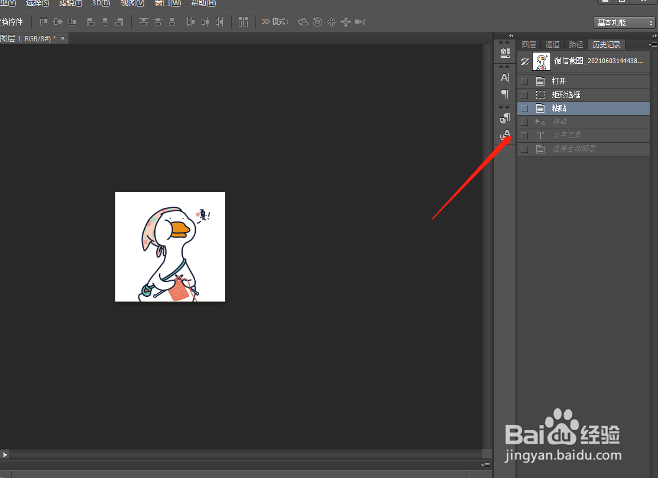The height and width of the screenshot is (478, 658).
Task: Open the 视图(V) menu
Action: [132, 4]
